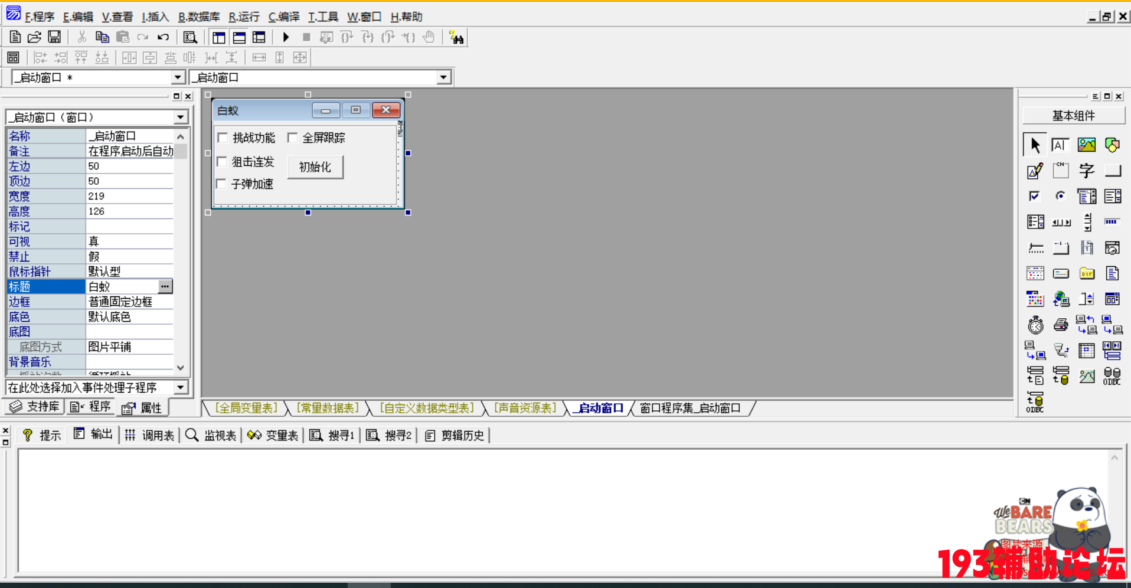
Task: Open the 调用表 tab in bottom panel
Action: pyautogui.click(x=149, y=435)
